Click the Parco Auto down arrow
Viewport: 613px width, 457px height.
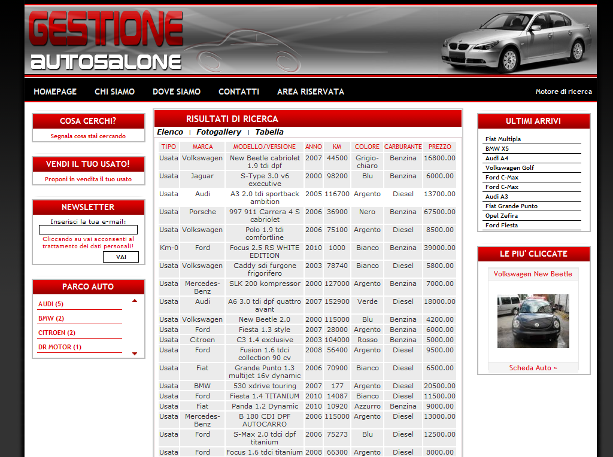click(x=135, y=354)
